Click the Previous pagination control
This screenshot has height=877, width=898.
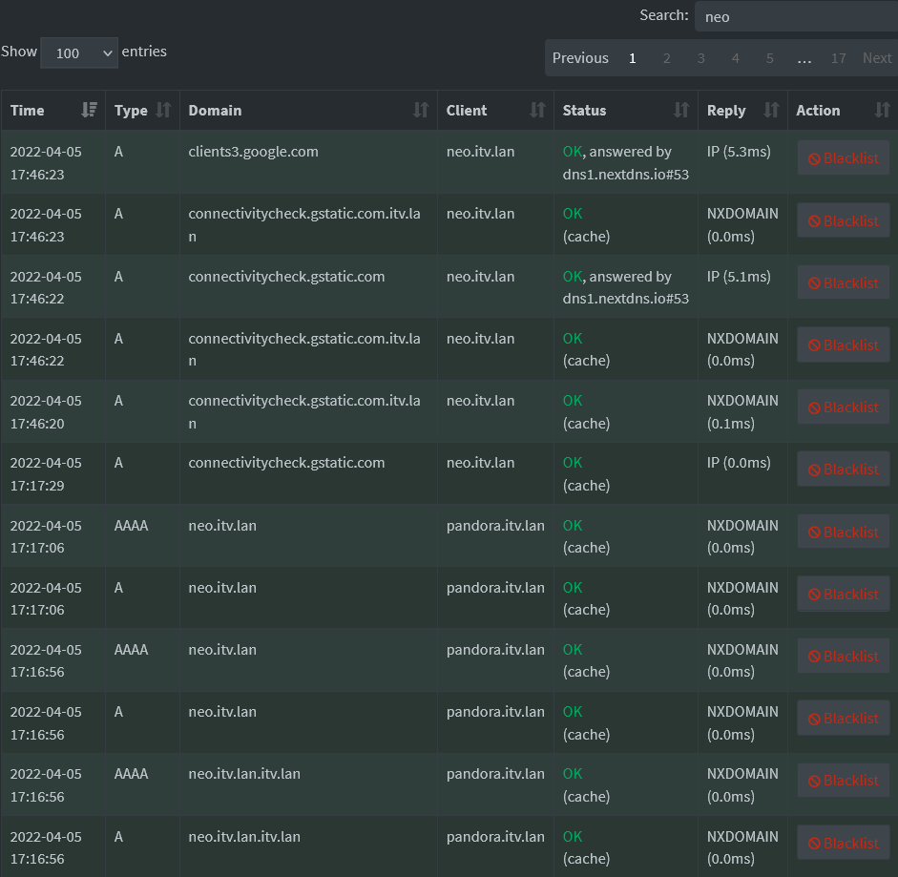coord(580,57)
